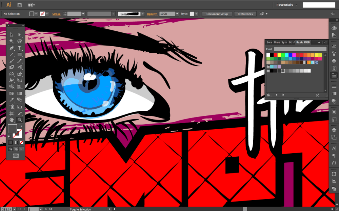
Task: Pick the Hand tool
Action: click(12, 120)
